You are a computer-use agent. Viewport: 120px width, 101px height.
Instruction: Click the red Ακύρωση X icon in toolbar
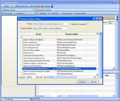tap(42, 6)
